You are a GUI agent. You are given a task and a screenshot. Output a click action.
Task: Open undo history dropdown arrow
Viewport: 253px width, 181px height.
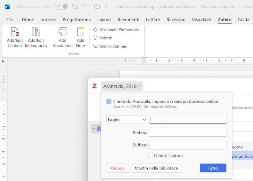click(x=90, y=6)
